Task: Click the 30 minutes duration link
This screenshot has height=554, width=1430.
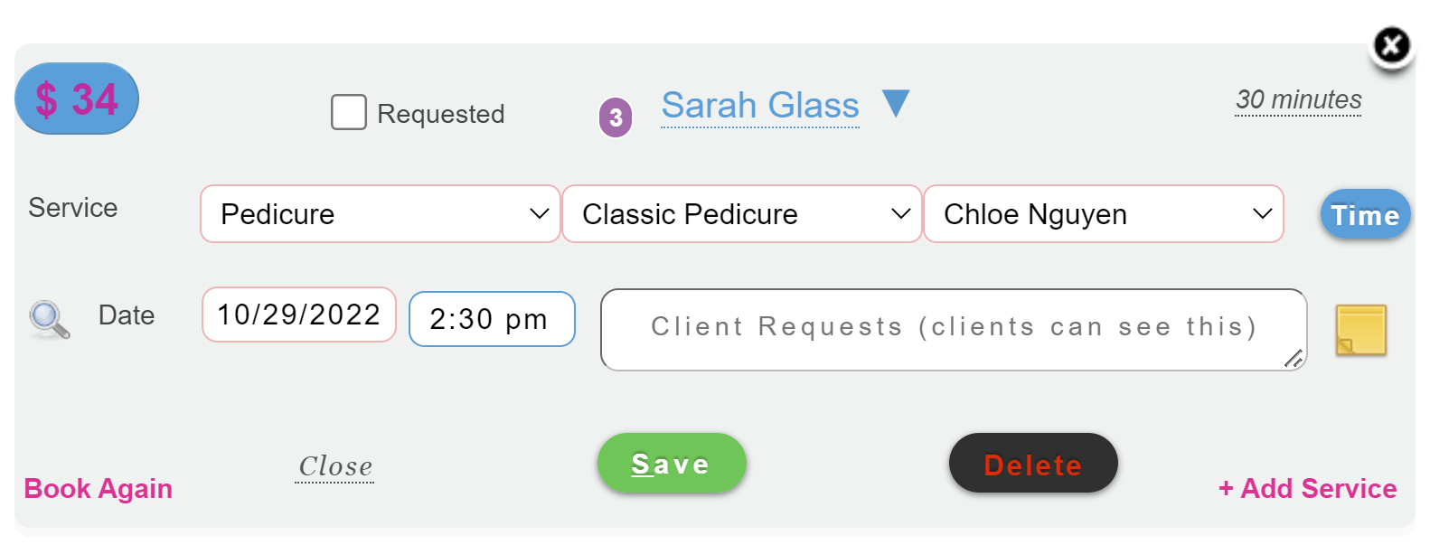Action: [x=1298, y=99]
